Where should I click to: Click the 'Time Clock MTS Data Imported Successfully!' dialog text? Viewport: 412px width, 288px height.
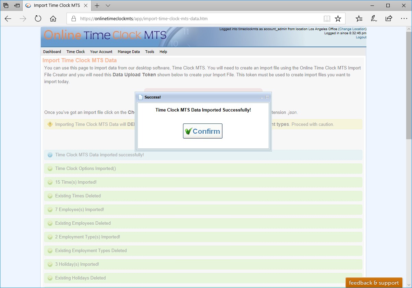(203, 110)
